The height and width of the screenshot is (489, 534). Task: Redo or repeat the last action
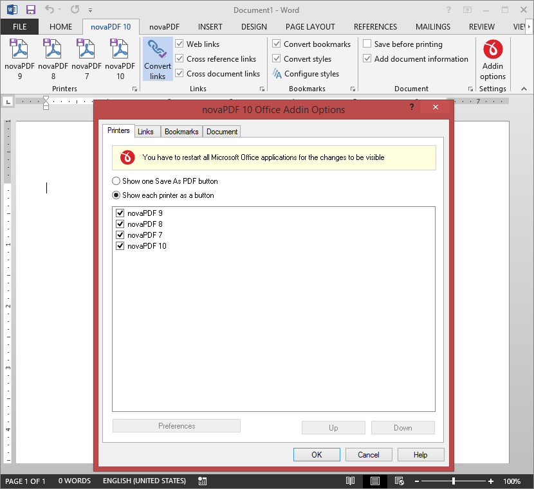[x=75, y=10]
